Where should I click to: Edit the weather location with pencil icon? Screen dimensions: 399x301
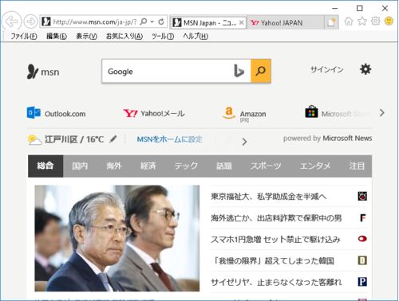click(113, 139)
